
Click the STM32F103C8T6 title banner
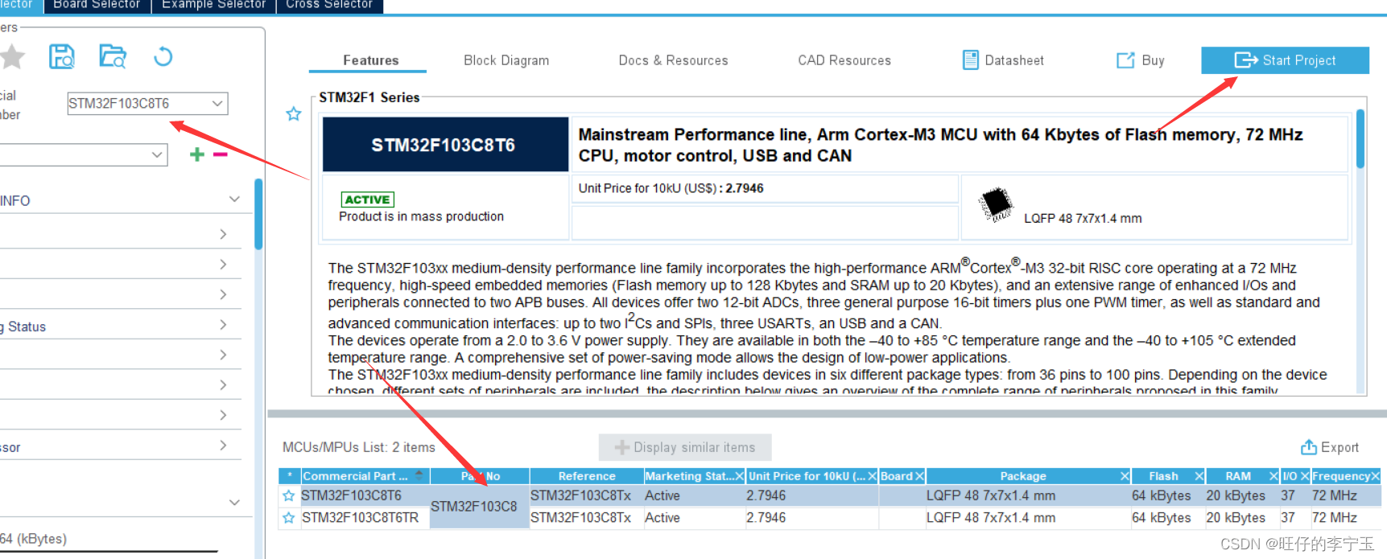point(445,145)
